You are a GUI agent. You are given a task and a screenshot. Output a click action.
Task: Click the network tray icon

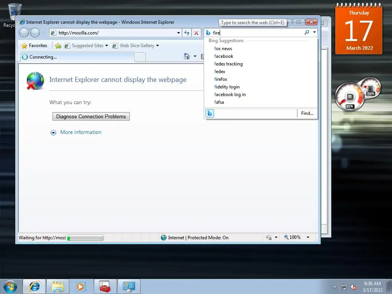point(344,287)
